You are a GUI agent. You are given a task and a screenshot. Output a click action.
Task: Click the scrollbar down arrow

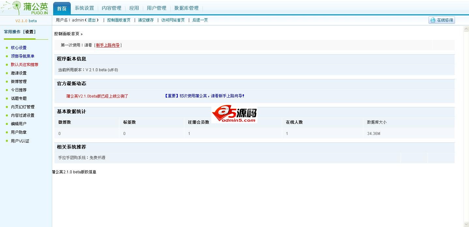pos(466,224)
